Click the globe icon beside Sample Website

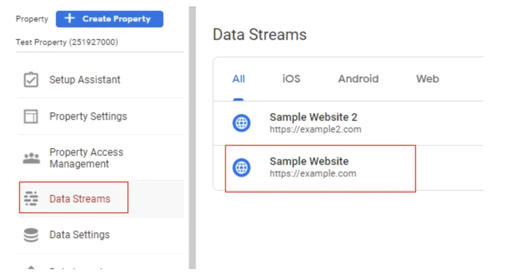(241, 167)
